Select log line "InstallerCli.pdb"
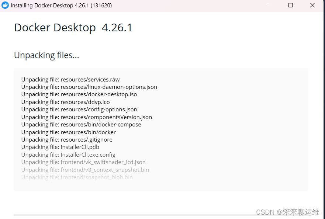This screenshot has height=219, width=325. [60, 147]
